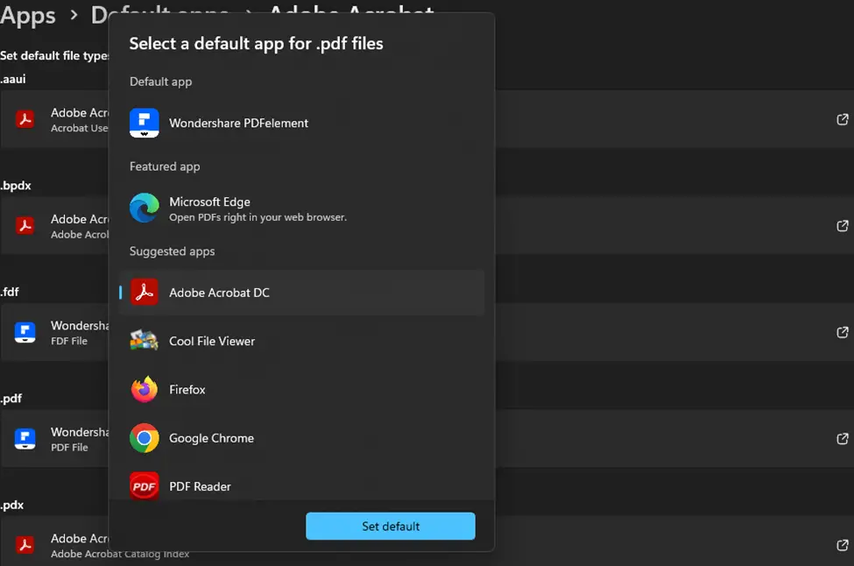Choose "Cool File Viewer" app name
The image size is (854, 566).
[212, 341]
